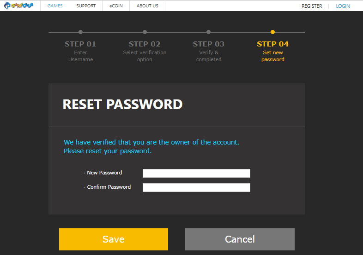This screenshot has width=363, height=255.
Task: Focus the New Password input field
Action: pos(196,173)
